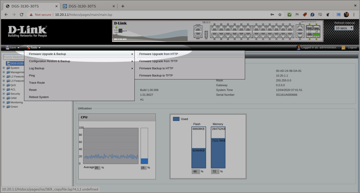
Task: Click the browser reload icon
Action: point(22,14)
